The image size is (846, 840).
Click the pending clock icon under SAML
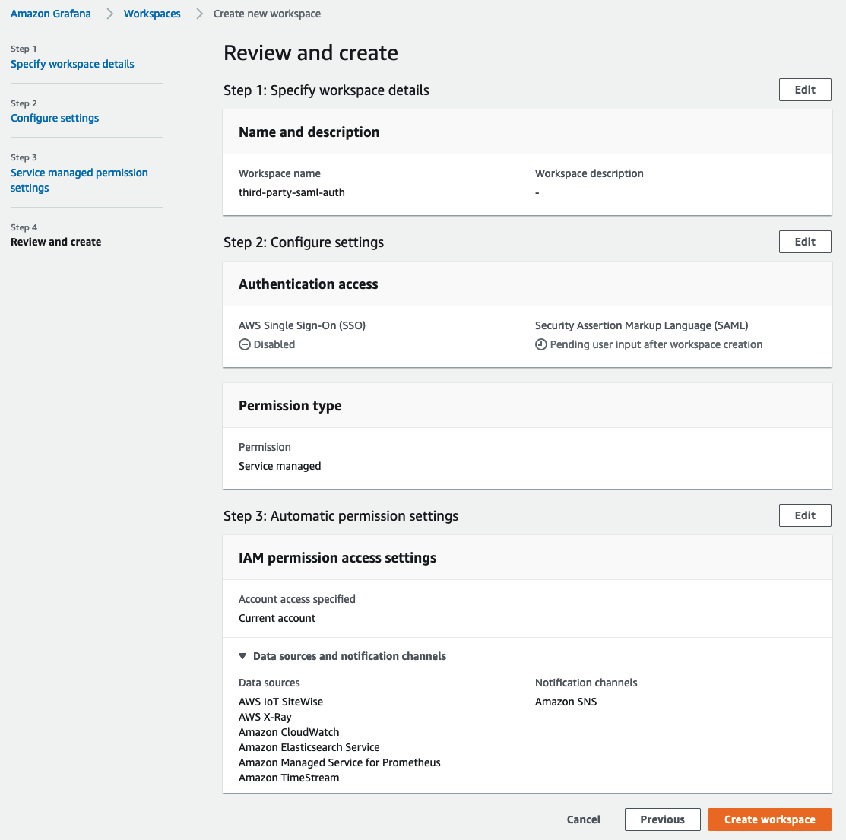(x=541, y=344)
